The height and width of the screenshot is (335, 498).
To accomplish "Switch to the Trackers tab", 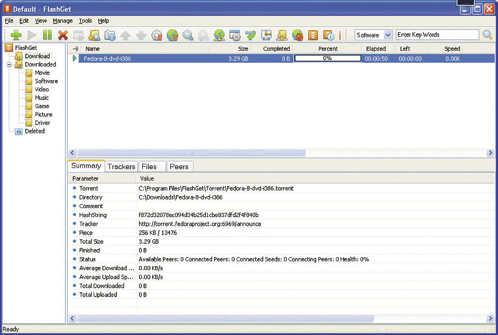I will (x=121, y=167).
